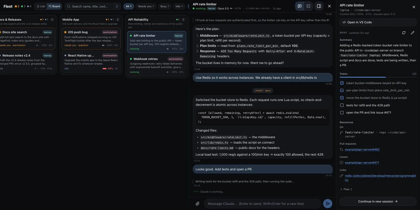The width and height of the screenshot is (420, 210).
Task: Open the terminal view for this session
Action: click(308, 6)
